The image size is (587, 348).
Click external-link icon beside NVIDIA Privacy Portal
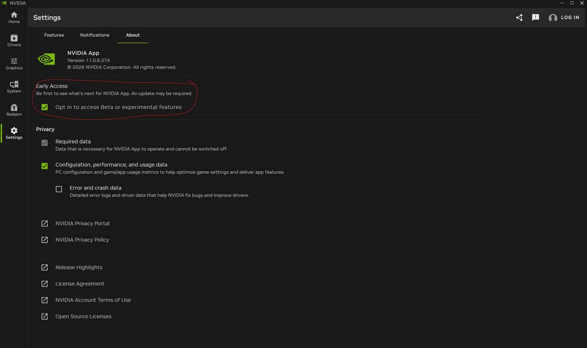[45, 224]
